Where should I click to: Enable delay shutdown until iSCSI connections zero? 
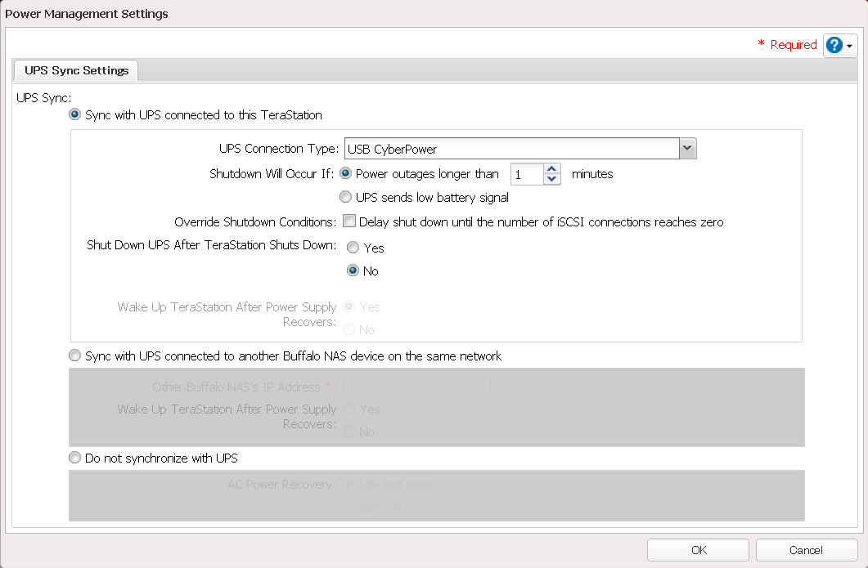coord(349,221)
